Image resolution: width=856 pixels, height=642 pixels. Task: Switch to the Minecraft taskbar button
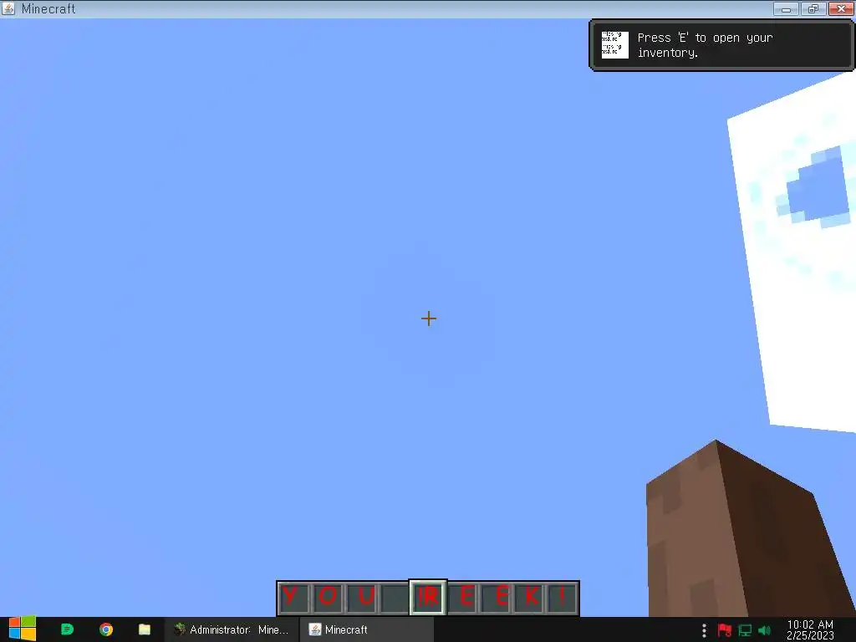coord(367,629)
